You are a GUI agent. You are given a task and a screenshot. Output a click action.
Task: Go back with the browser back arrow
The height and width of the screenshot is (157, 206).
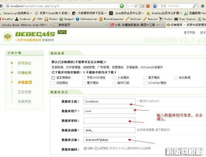coord(1,6)
